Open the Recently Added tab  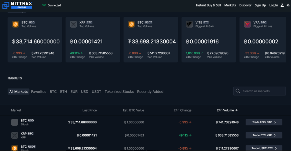(x=150, y=91)
